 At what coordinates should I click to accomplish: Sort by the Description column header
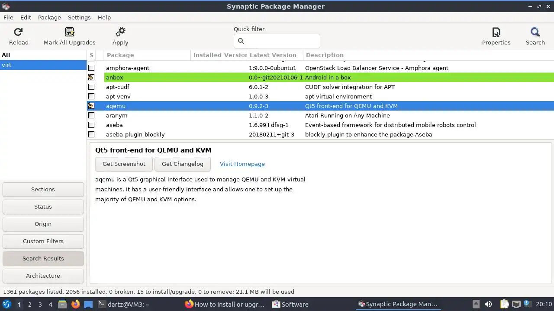tap(428, 55)
